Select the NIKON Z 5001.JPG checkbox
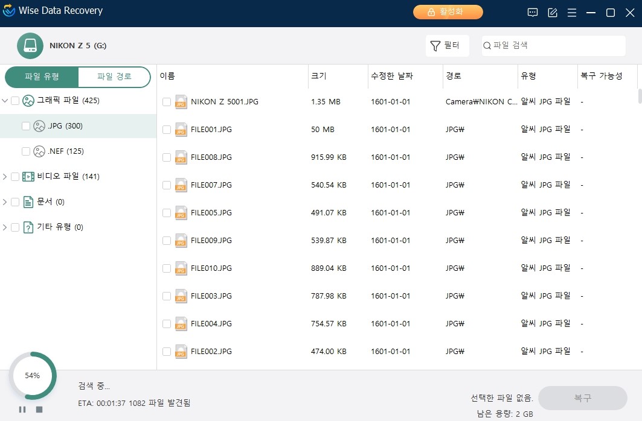This screenshot has height=421, width=642. 167,102
